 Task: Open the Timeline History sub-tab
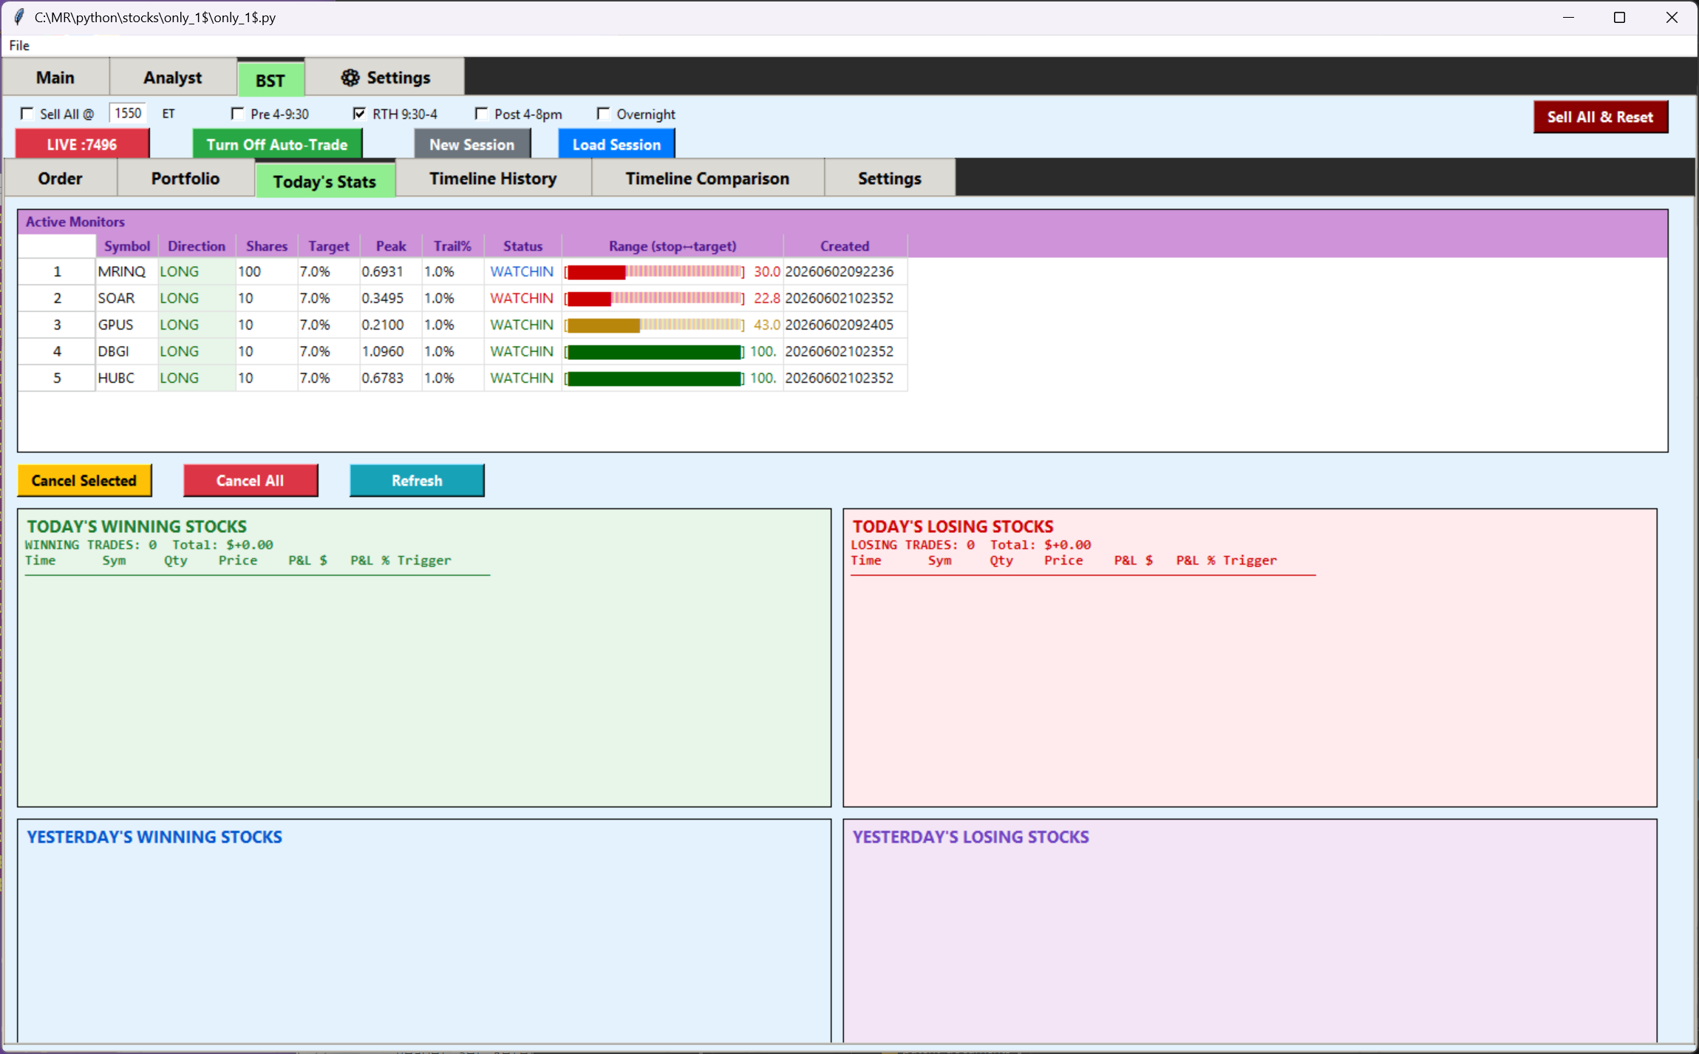click(494, 178)
